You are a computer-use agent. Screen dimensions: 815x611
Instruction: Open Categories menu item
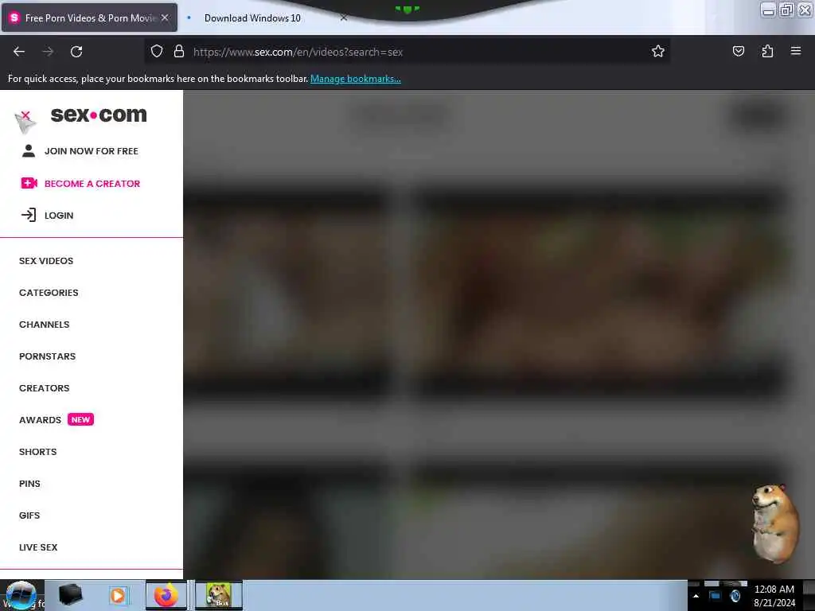[49, 293]
